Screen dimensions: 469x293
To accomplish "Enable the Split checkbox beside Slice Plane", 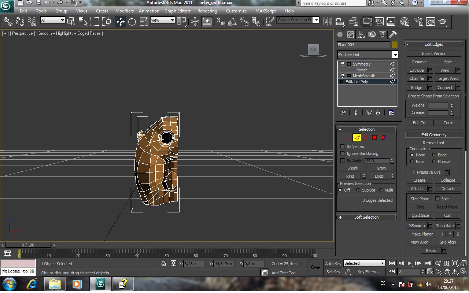I will [x=437, y=199].
